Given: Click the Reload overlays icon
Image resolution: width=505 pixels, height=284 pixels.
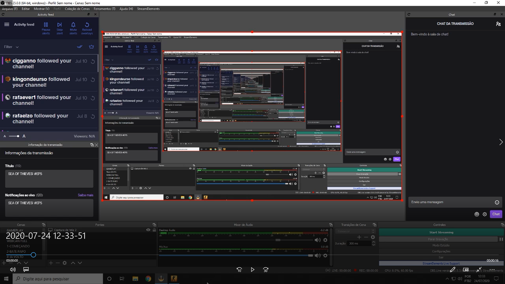Looking at the screenshot, I should point(87,25).
